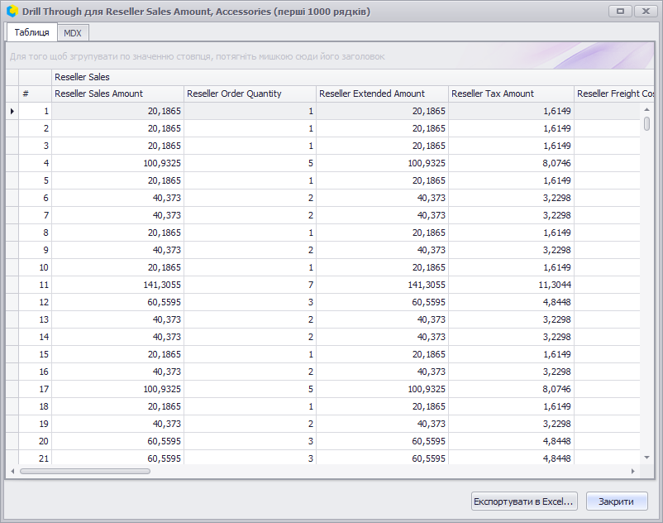This screenshot has height=523, width=663.
Task: Select row number 21 cell
Action: tap(35, 458)
